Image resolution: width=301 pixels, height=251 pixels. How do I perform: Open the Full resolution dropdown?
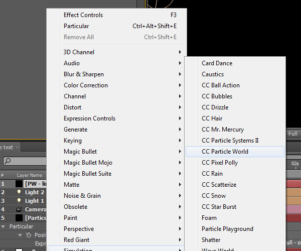pyautogui.click(x=293, y=134)
